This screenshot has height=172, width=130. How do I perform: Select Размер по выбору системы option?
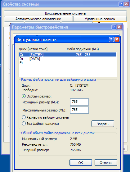pyautogui.click(x=24, y=117)
